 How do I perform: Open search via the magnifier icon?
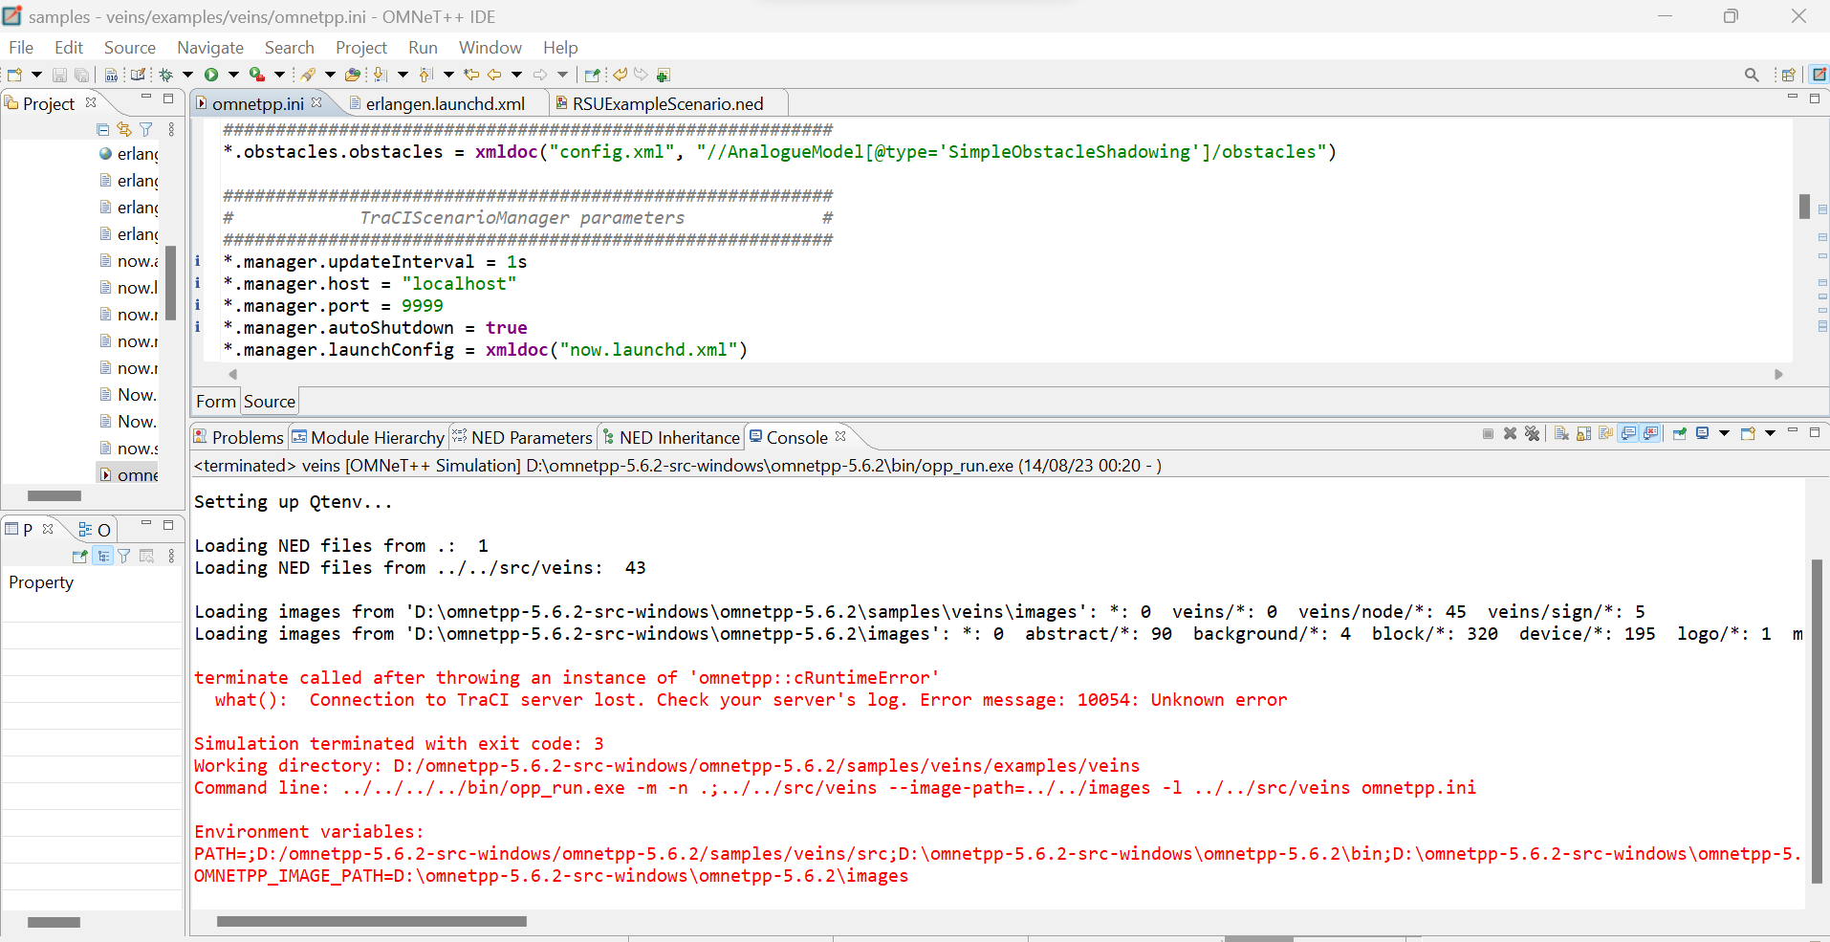click(1753, 74)
